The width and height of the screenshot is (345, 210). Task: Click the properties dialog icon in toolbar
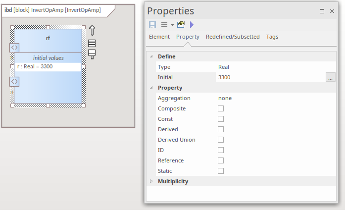[x=181, y=25]
